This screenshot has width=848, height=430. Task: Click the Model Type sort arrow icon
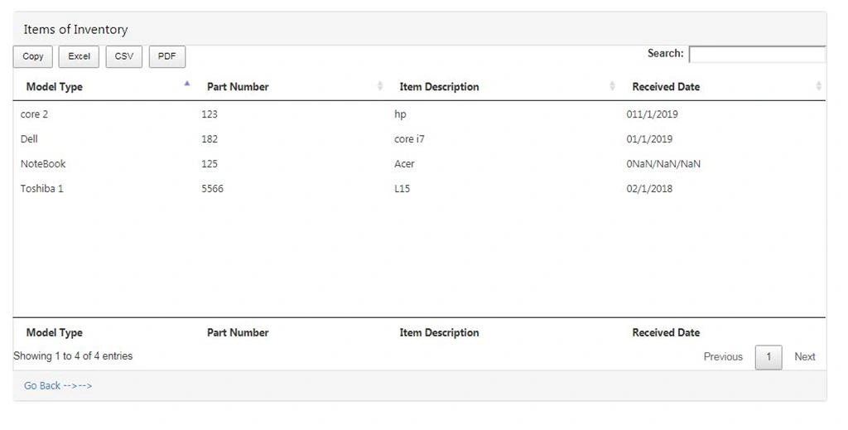187,84
